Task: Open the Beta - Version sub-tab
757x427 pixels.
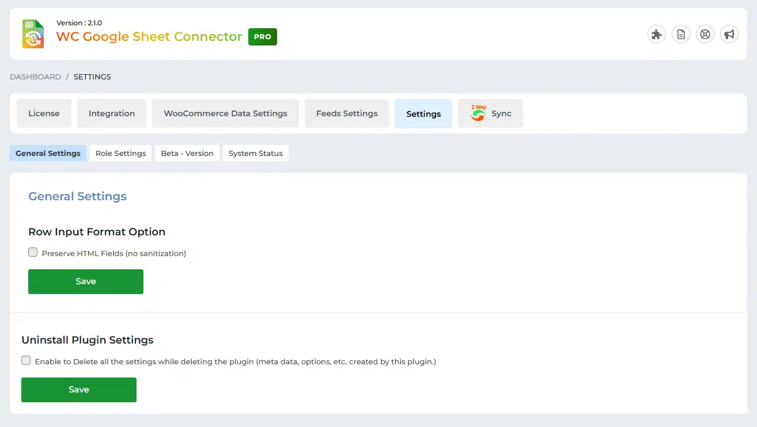Action: pyautogui.click(x=187, y=153)
